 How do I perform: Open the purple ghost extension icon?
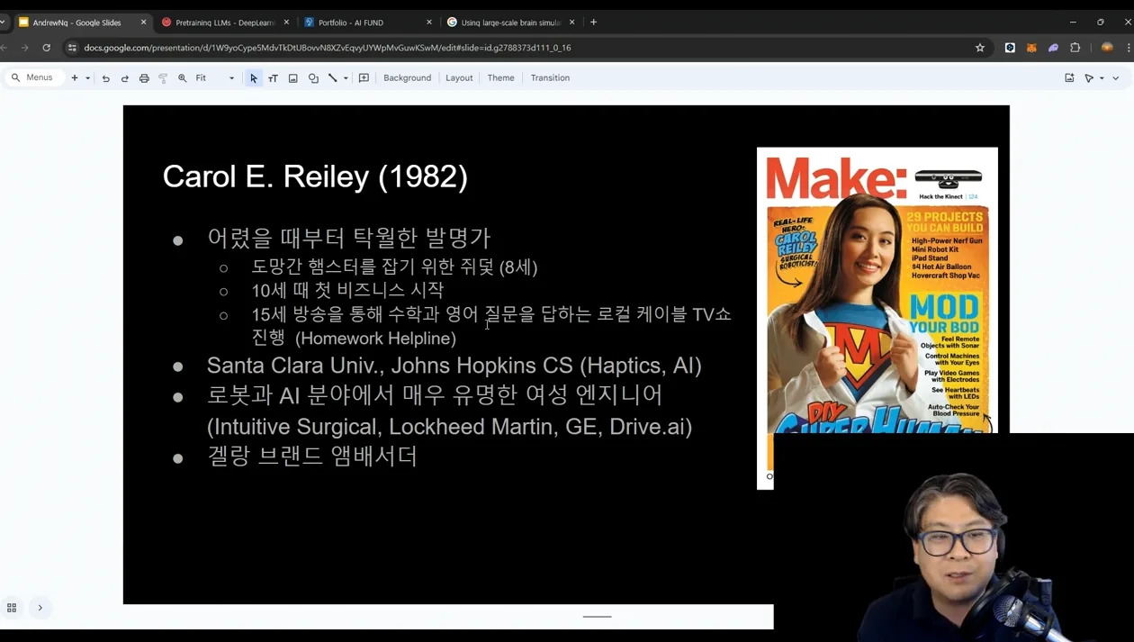1053,48
